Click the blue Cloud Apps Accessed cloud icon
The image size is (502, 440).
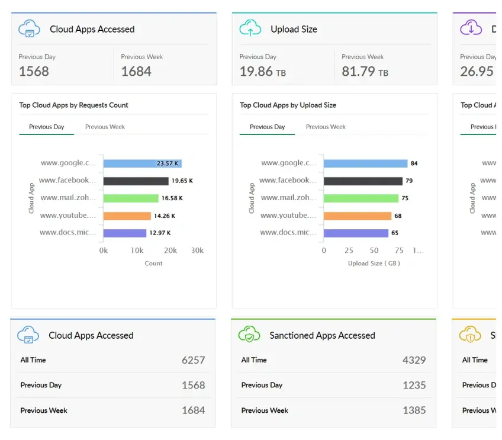[28, 28]
